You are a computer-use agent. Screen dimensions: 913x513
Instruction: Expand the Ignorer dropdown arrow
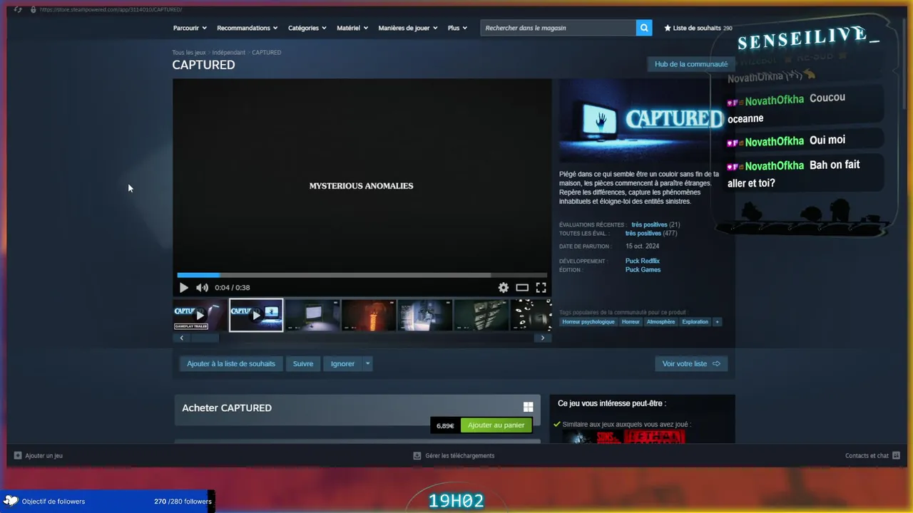368,363
